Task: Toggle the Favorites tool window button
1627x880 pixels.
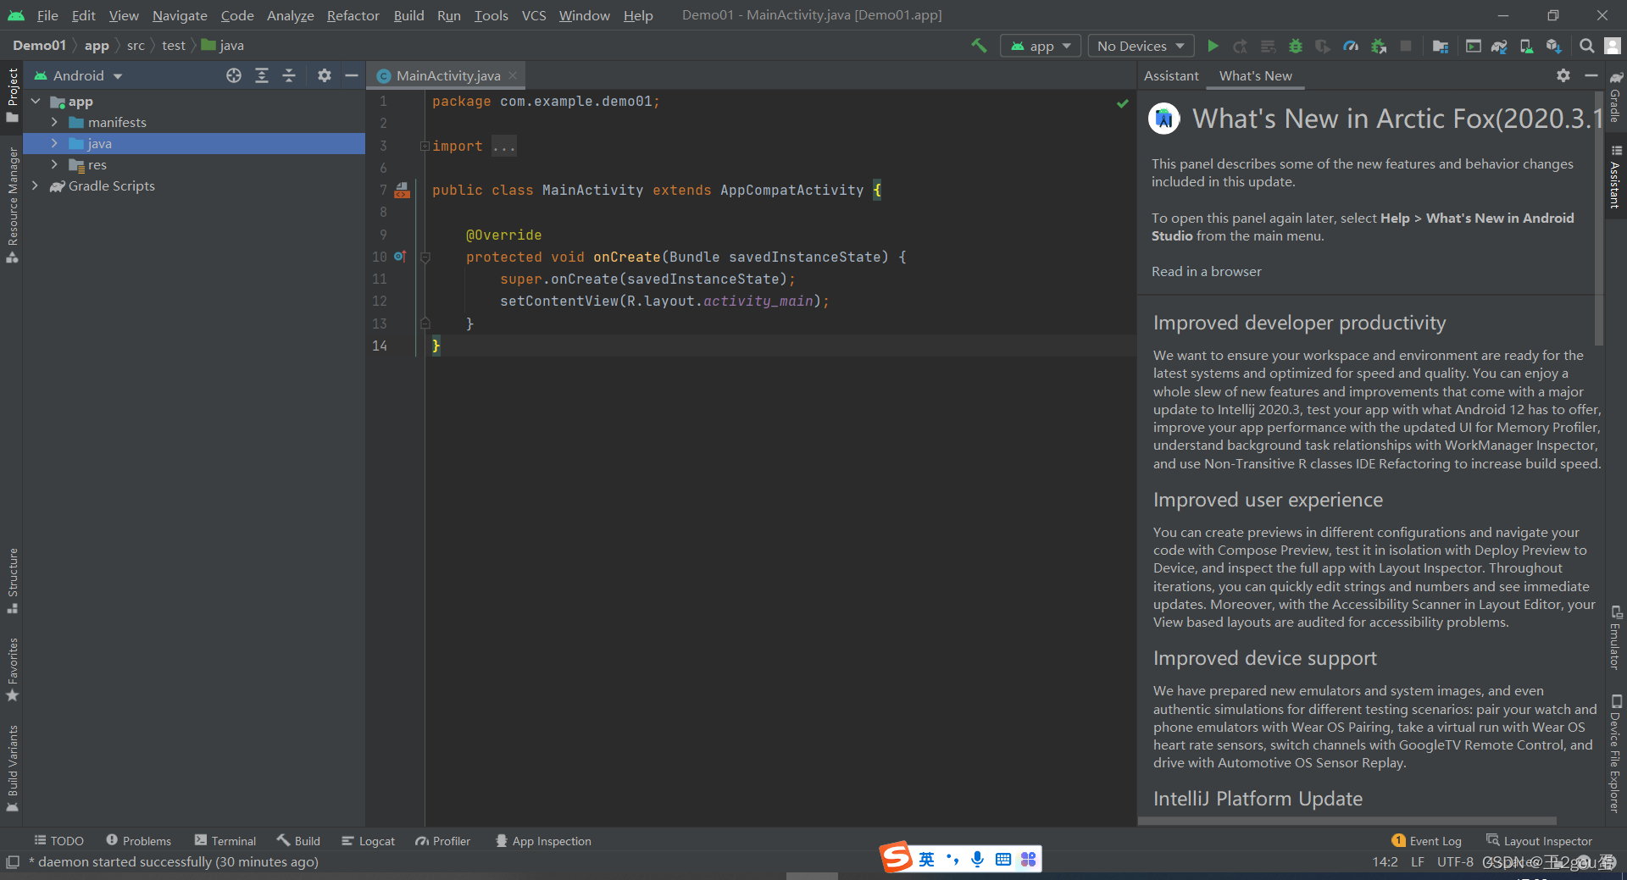Action: coord(12,669)
